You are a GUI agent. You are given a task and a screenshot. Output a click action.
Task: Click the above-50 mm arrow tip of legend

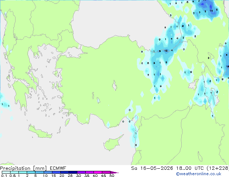point(114,172)
